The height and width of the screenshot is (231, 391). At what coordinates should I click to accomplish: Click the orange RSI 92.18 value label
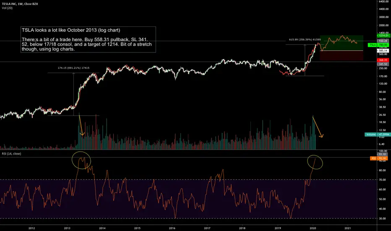click(x=379, y=158)
